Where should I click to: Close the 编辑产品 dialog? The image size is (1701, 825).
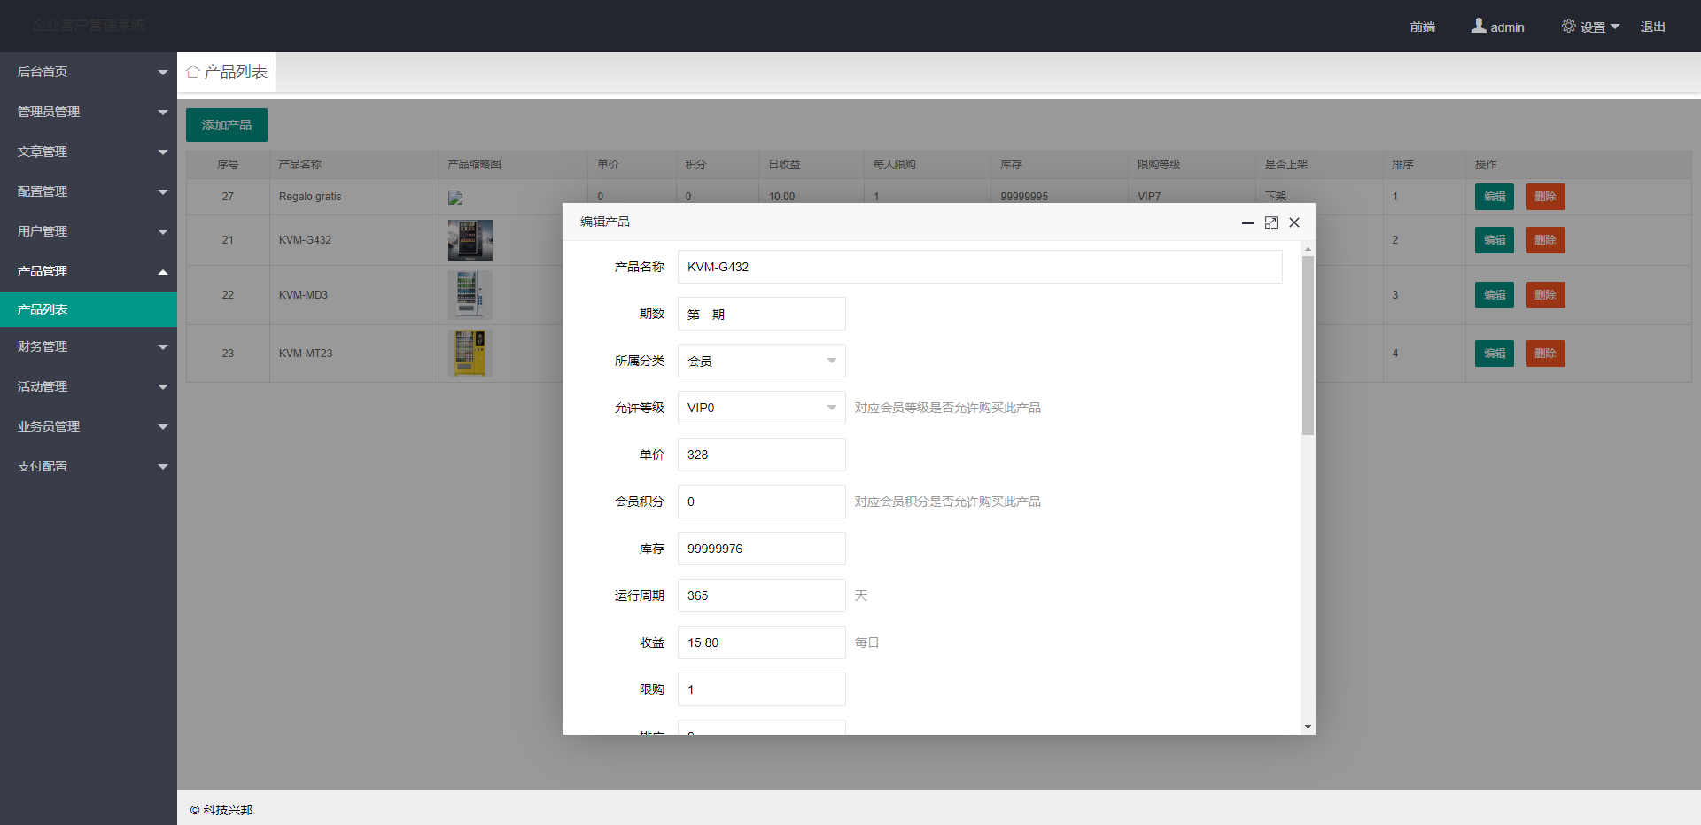click(1294, 222)
